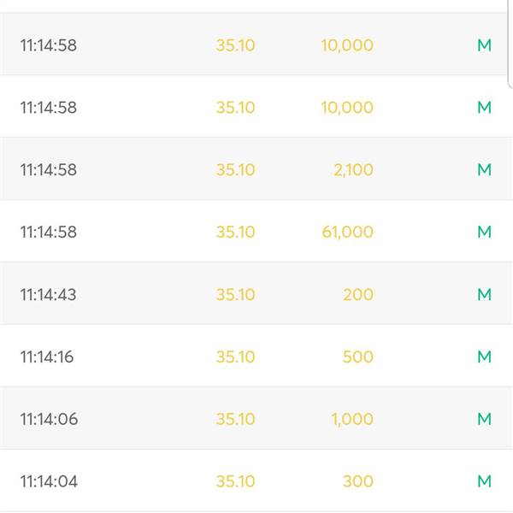Click the 11:14:06 timestamp
The image size is (513, 513).
point(49,419)
